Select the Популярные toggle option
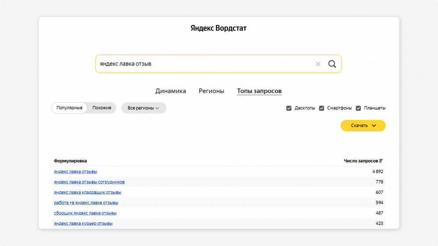 click(69, 108)
